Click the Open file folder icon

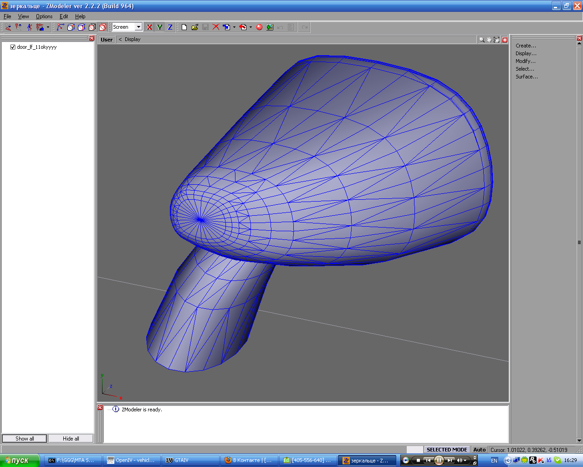194,27
